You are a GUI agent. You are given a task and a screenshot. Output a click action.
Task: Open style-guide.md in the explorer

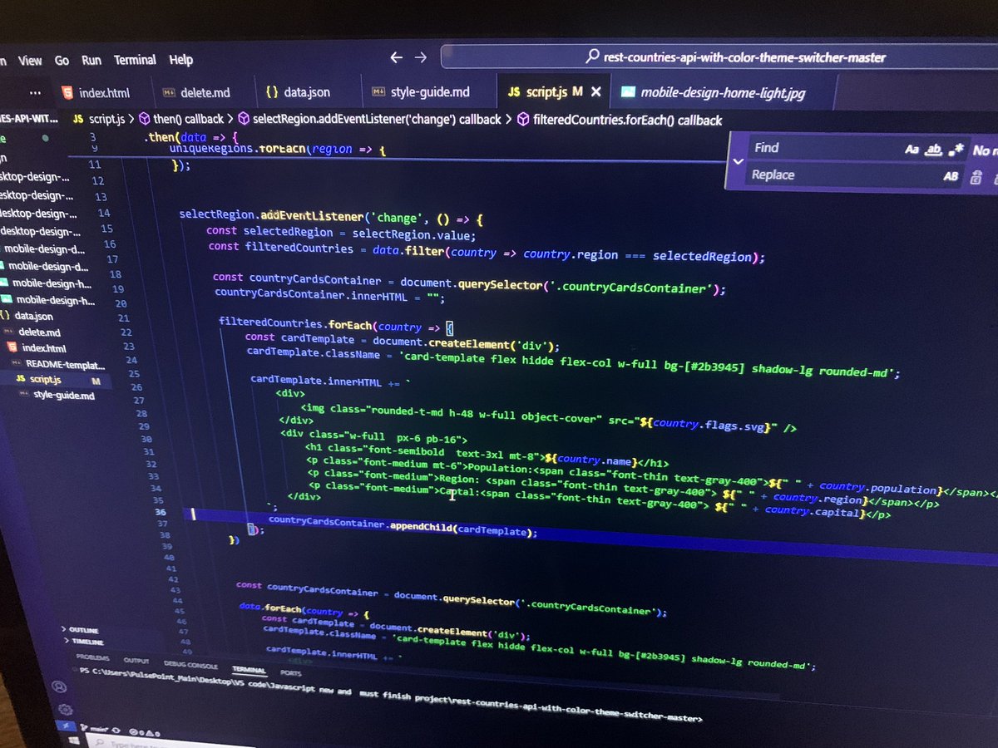pos(63,396)
